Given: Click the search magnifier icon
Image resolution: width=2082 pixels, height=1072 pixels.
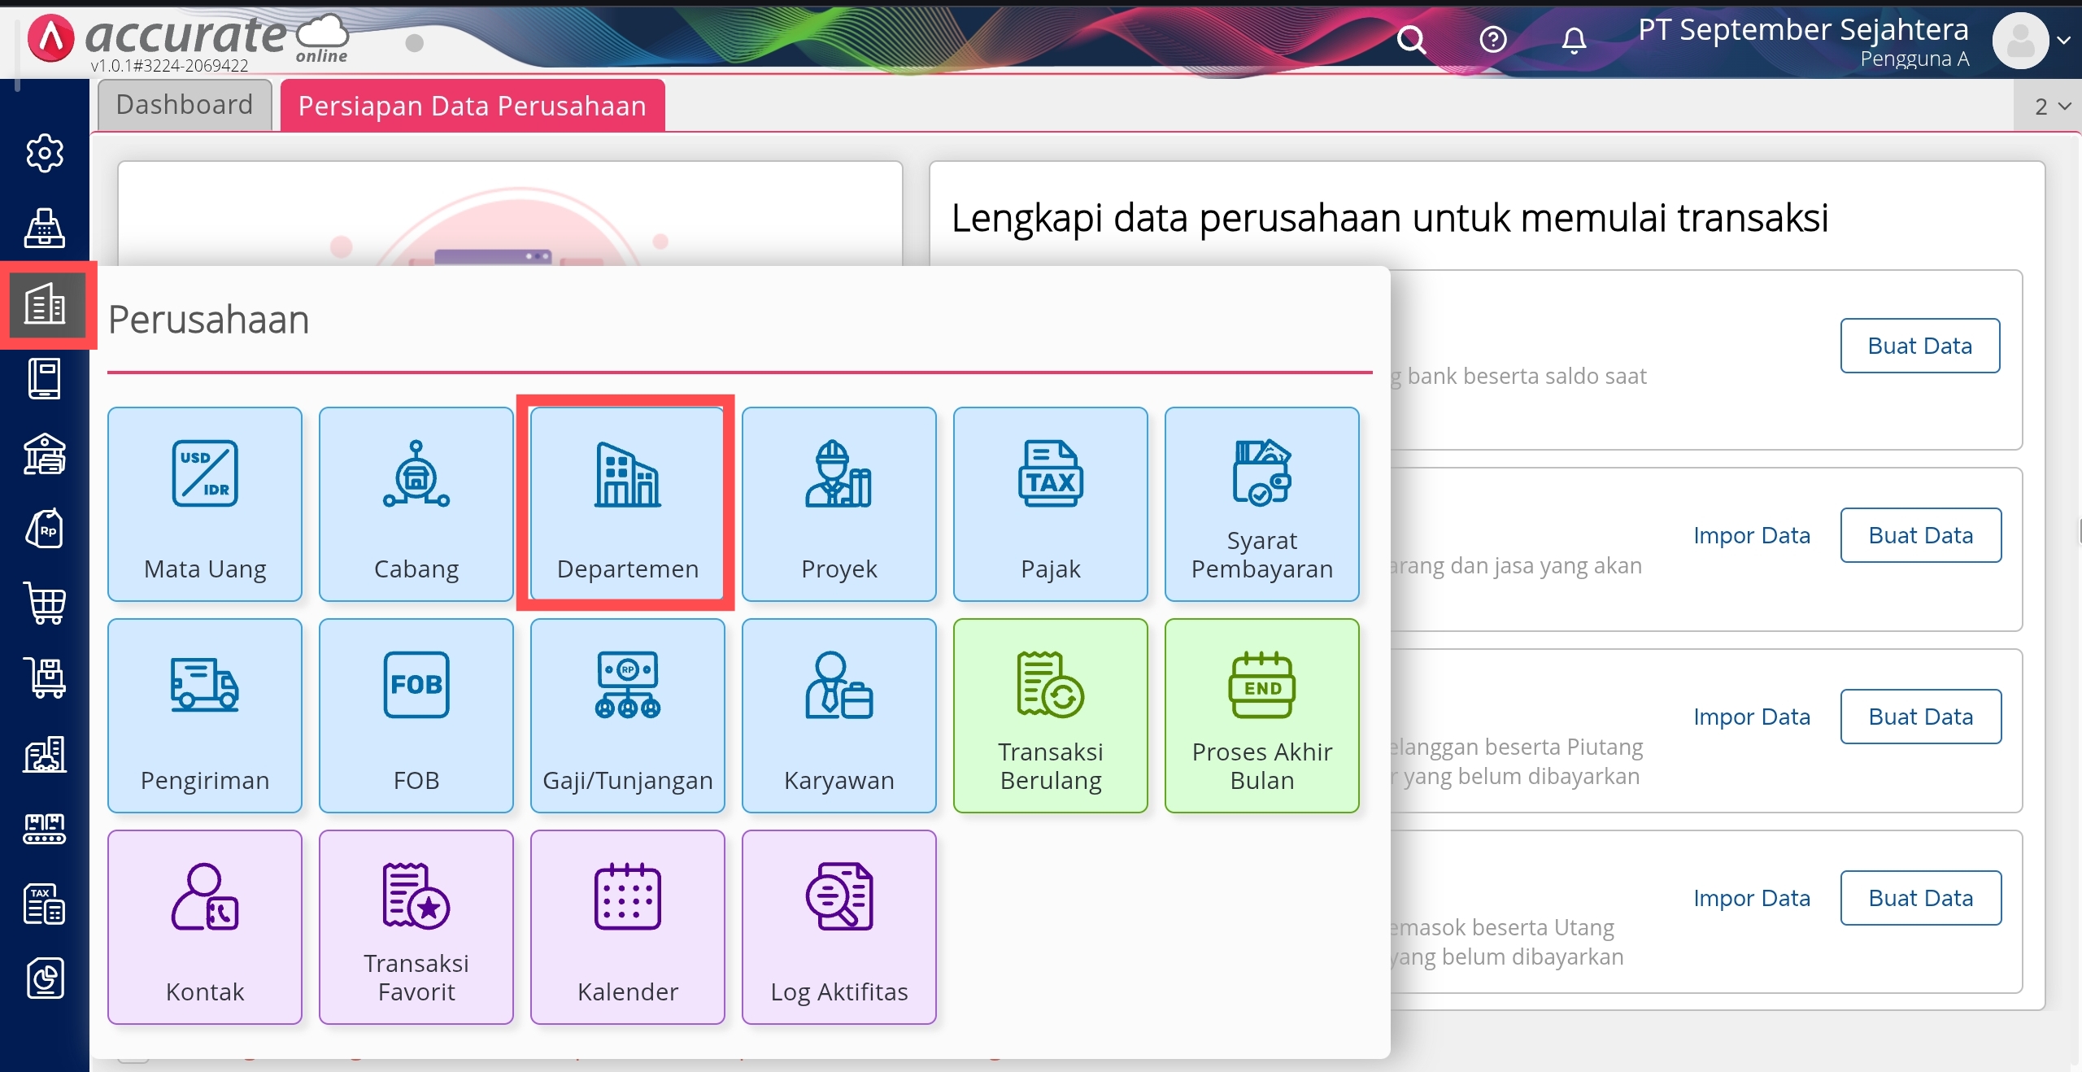Looking at the screenshot, I should pyautogui.click(x=1412, y=40).
